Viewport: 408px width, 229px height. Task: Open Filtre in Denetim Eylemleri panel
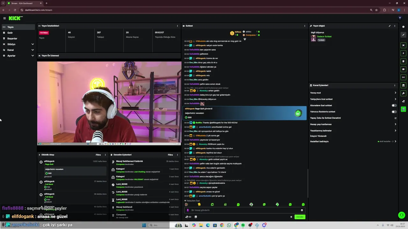[171, 155]
